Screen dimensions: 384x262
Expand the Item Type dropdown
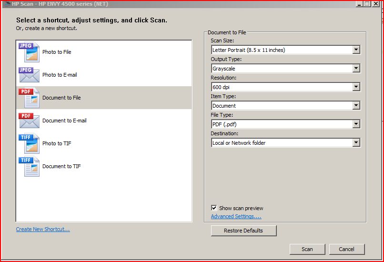coord(356,106)
